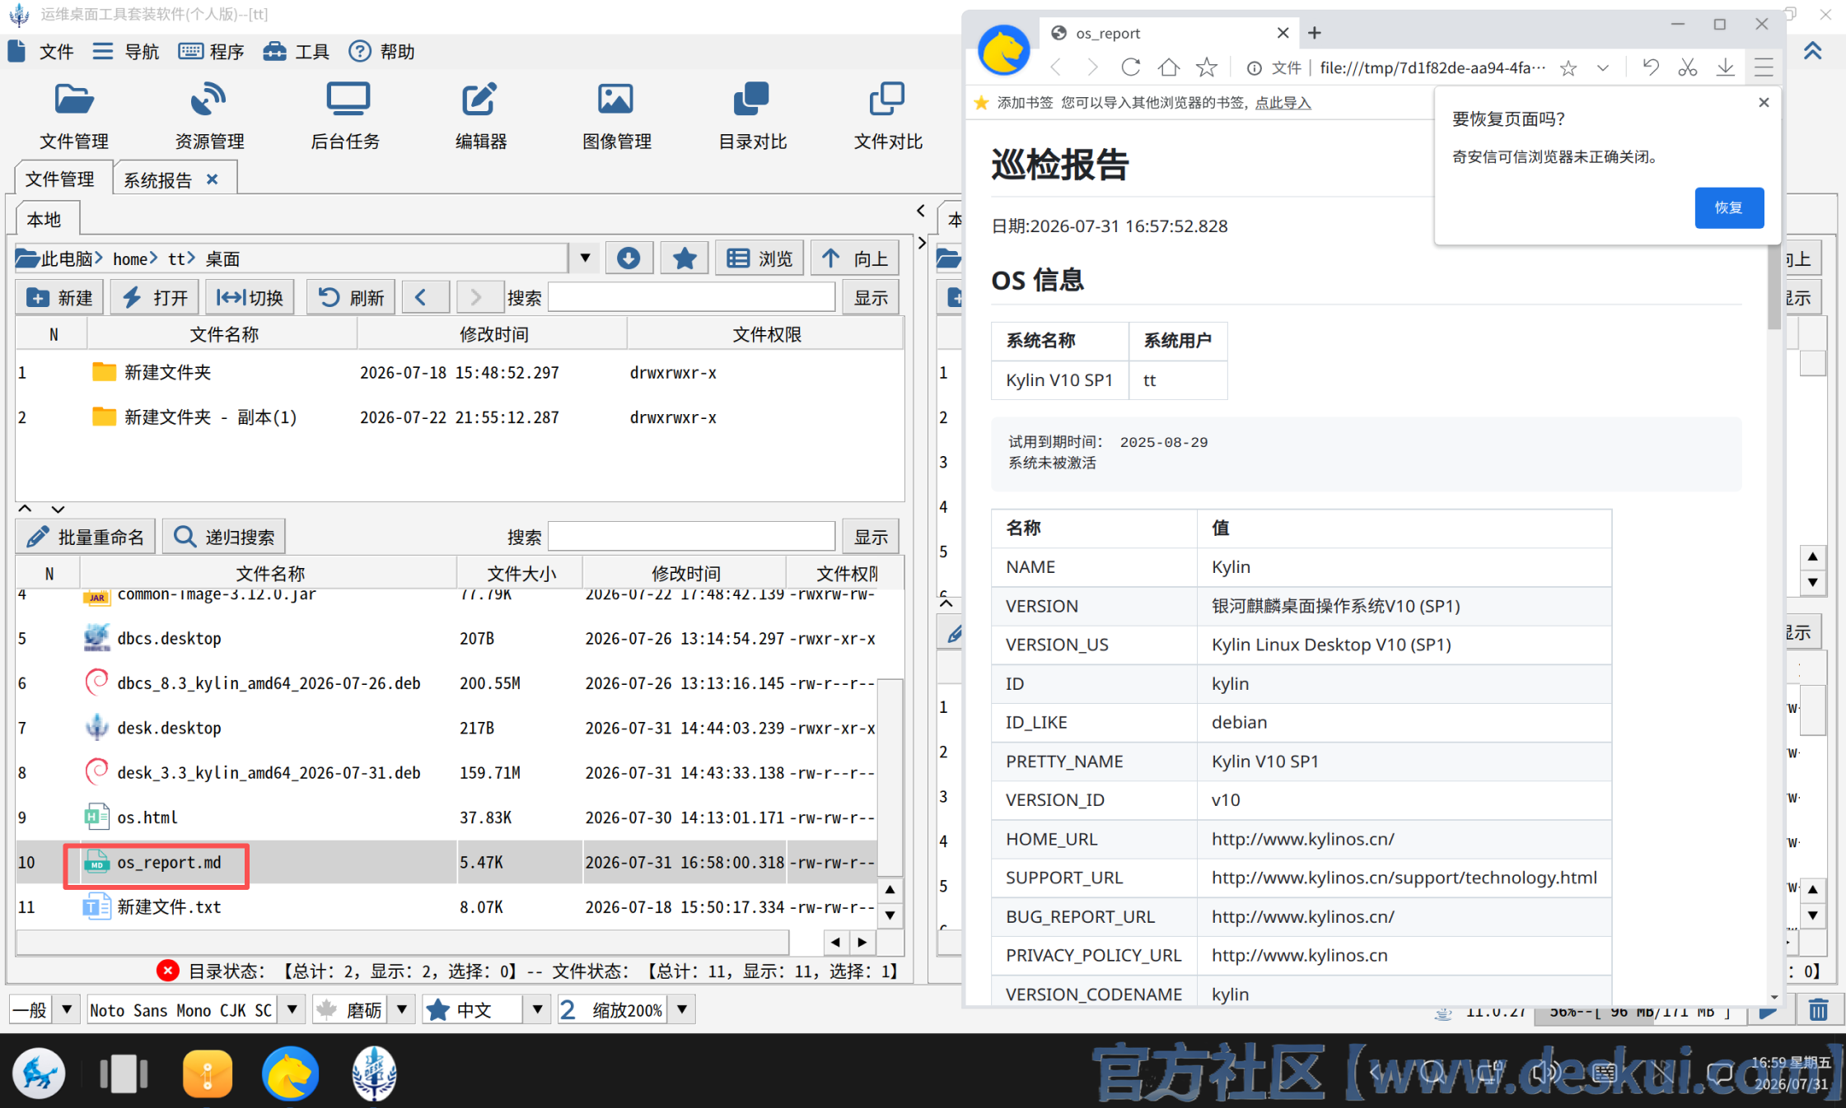Open the 程序 menu

212,52
